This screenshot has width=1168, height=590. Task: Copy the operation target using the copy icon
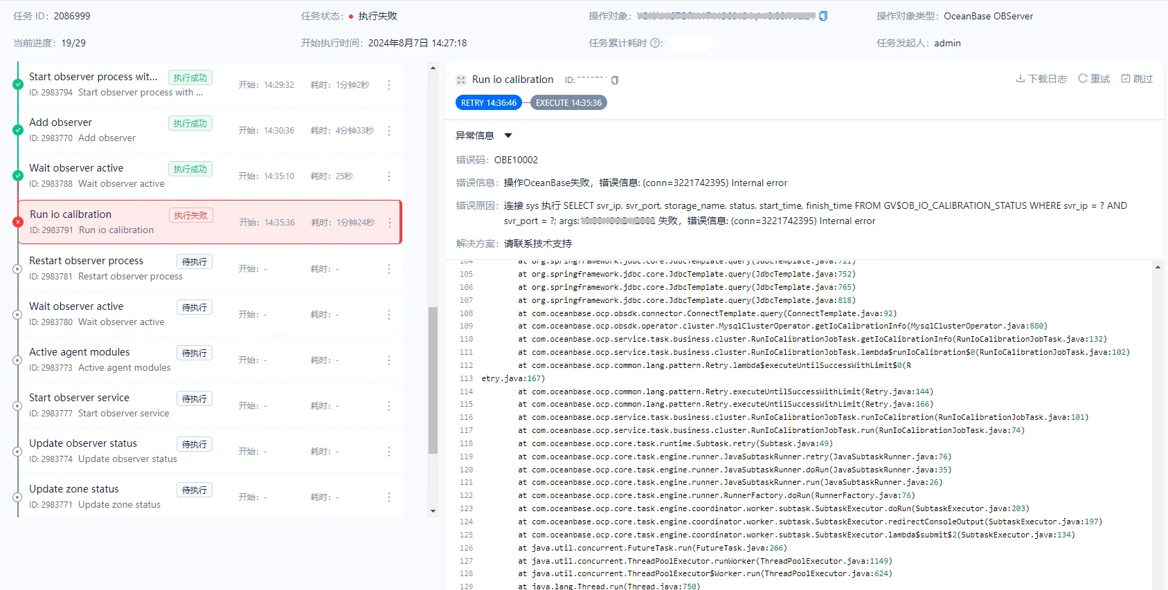point(823,16)
